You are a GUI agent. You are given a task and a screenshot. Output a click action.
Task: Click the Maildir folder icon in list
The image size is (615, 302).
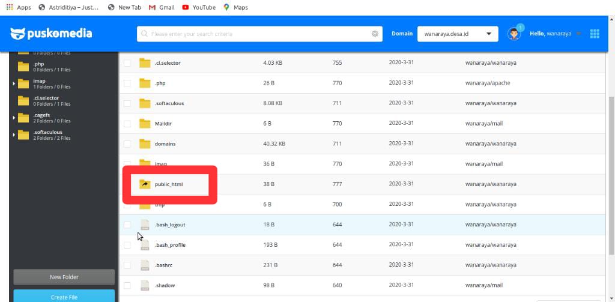click(144, 124)
